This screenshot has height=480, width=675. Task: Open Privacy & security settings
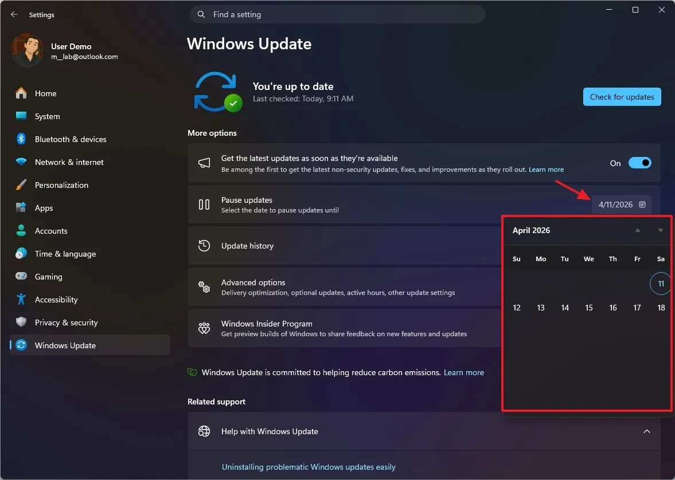coord(91,322)
